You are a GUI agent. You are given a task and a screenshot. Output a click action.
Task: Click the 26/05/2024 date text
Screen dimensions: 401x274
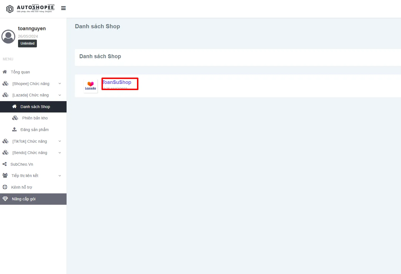28,36
